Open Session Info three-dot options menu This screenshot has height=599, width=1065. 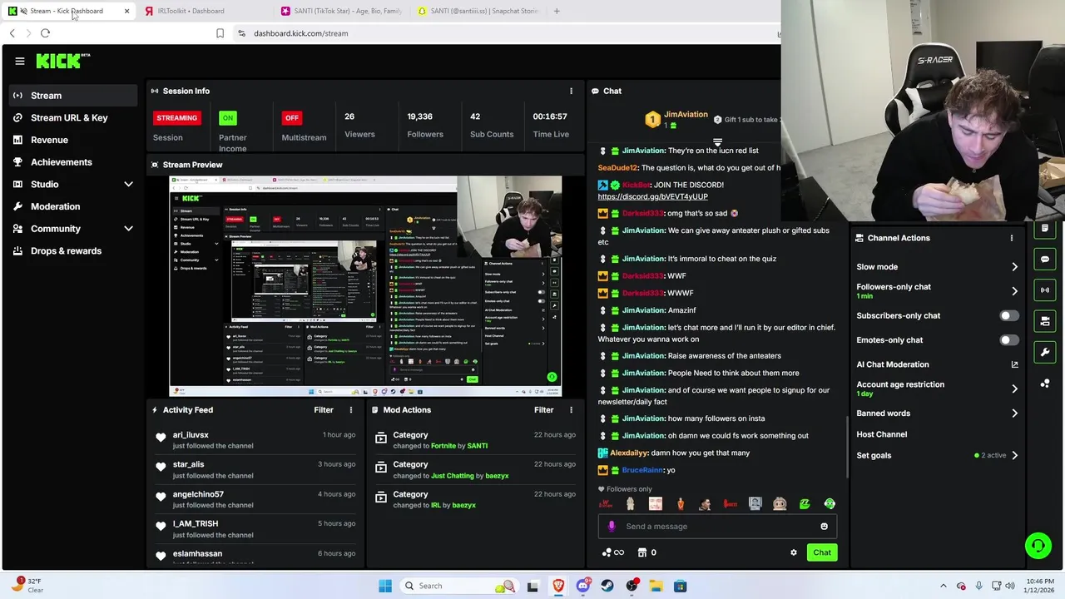pos(571,91)
